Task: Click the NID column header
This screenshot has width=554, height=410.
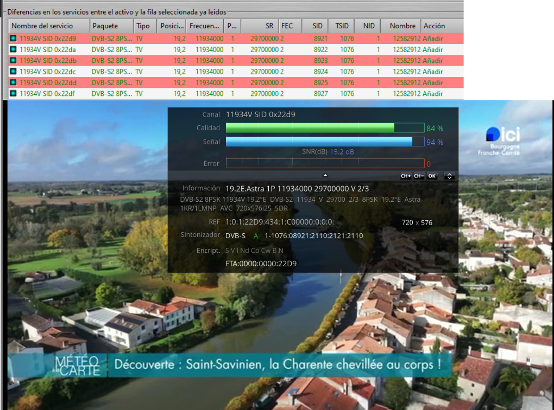Action: [x=368, y=25]
